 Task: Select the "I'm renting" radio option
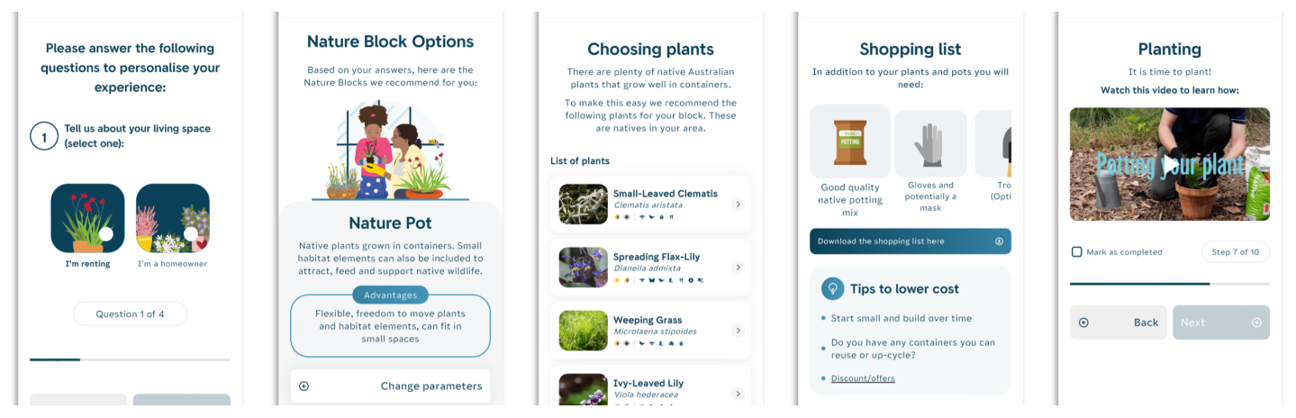pos(105,233)
